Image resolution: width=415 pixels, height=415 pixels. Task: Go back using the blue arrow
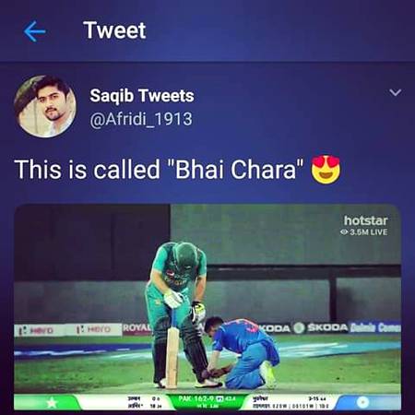[x=35, y=31]
